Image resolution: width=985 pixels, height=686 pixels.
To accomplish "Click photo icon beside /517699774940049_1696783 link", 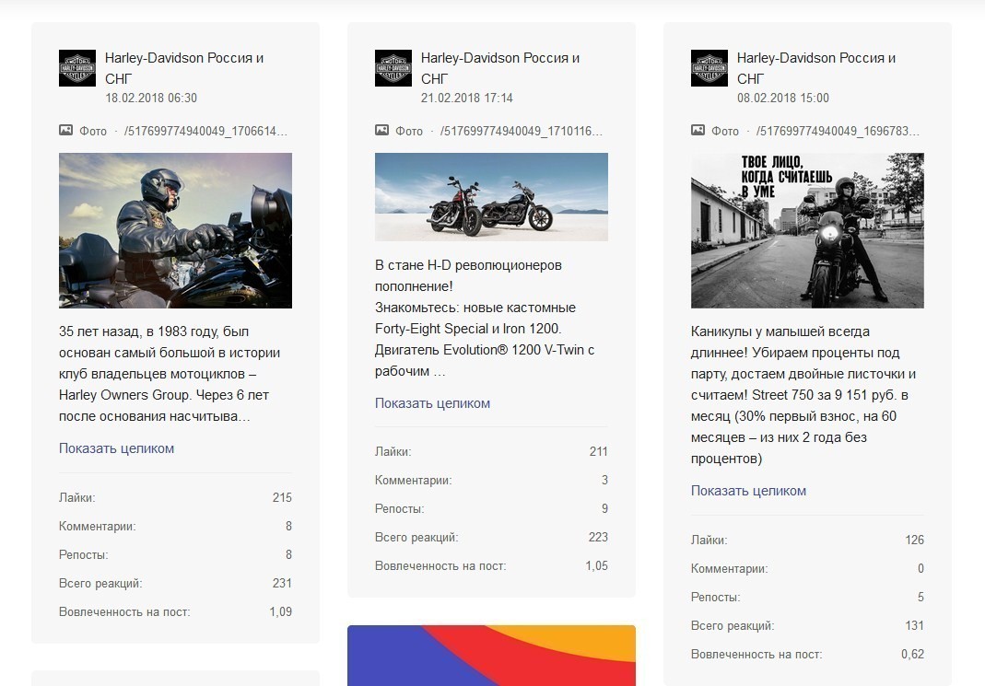I will (x=698, y=131).
